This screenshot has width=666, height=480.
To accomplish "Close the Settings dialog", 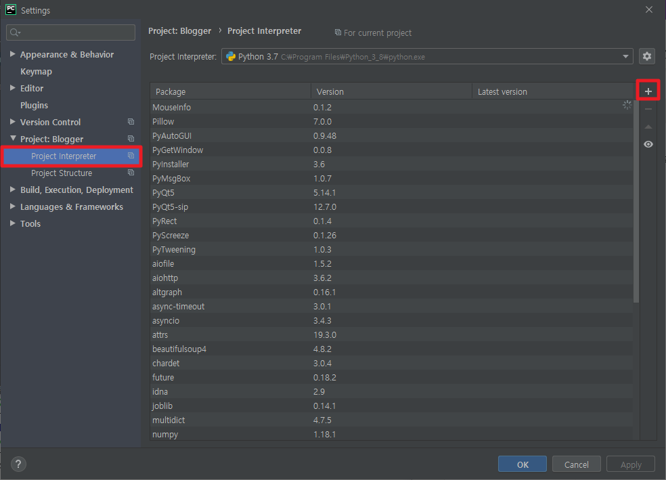I will pyautogui.click(x=649, y=9).
